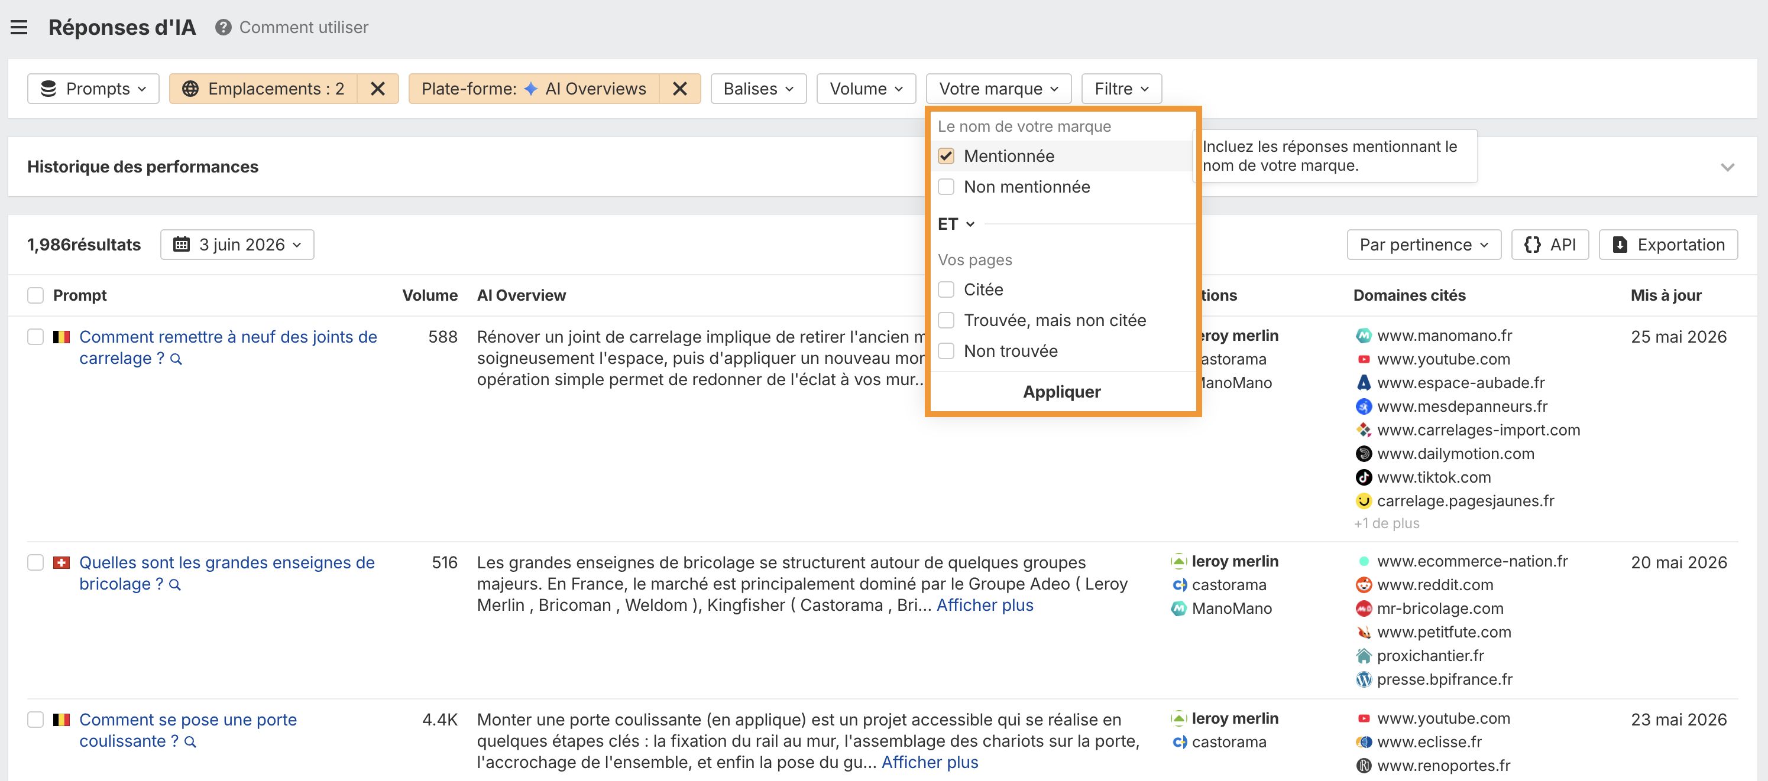1768x781 pixels.
Task: Check the Non mentionnée checkbox
Action: tap(945, 187)
